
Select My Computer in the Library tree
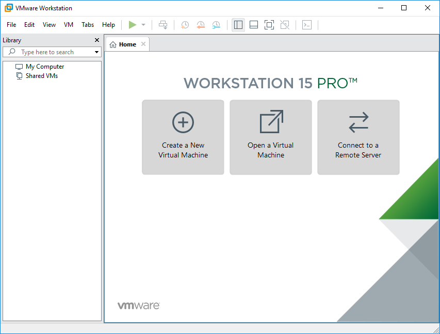pyautogui.click(x=43, y=66)
